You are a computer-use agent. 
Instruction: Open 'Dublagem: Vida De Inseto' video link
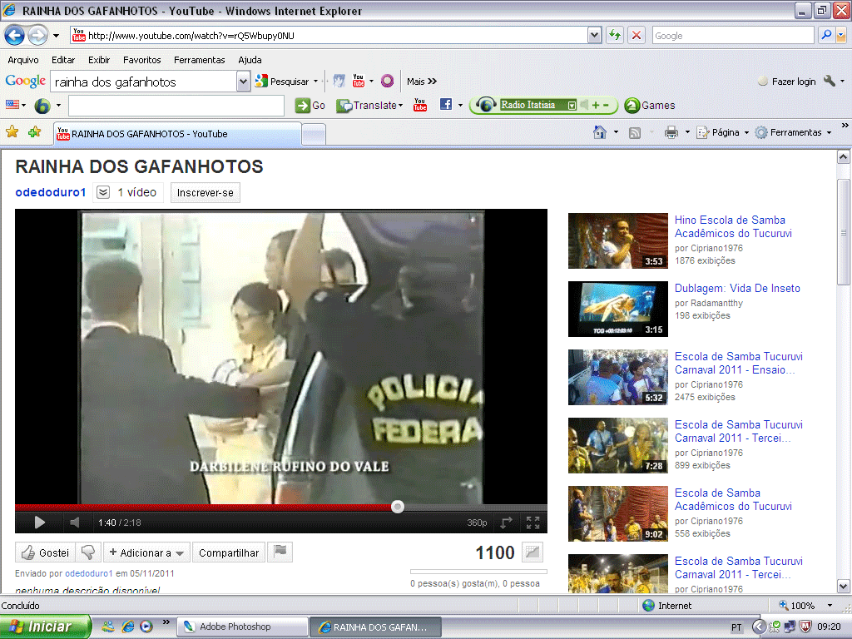(737, 289)
